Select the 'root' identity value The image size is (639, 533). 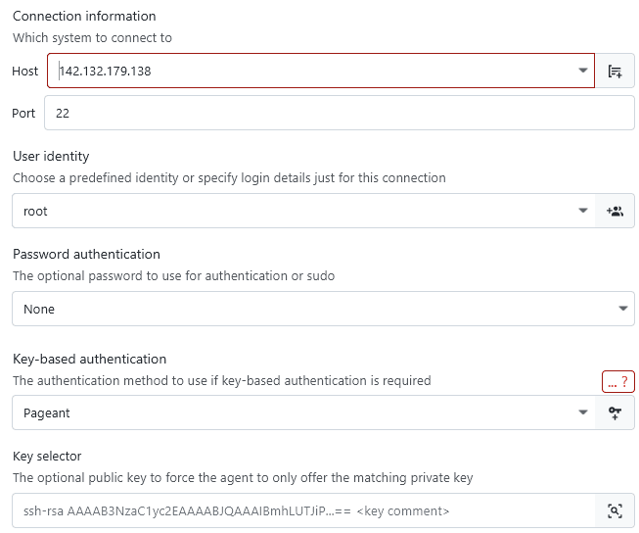click(x=35, y=211)
